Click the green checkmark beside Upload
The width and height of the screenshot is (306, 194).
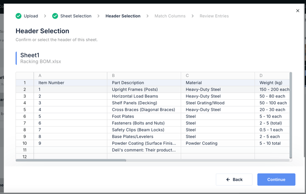click(19, 16)
